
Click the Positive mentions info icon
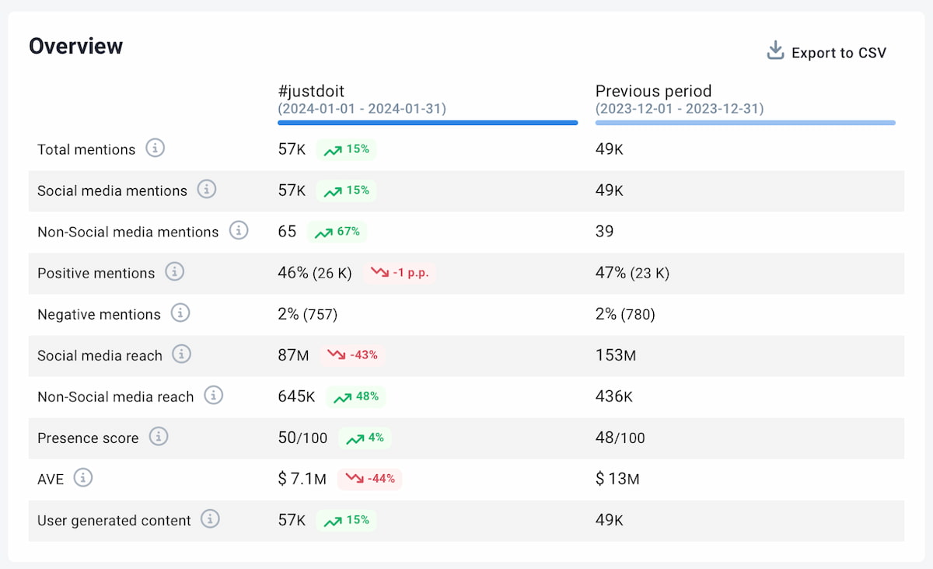point(175,272)
